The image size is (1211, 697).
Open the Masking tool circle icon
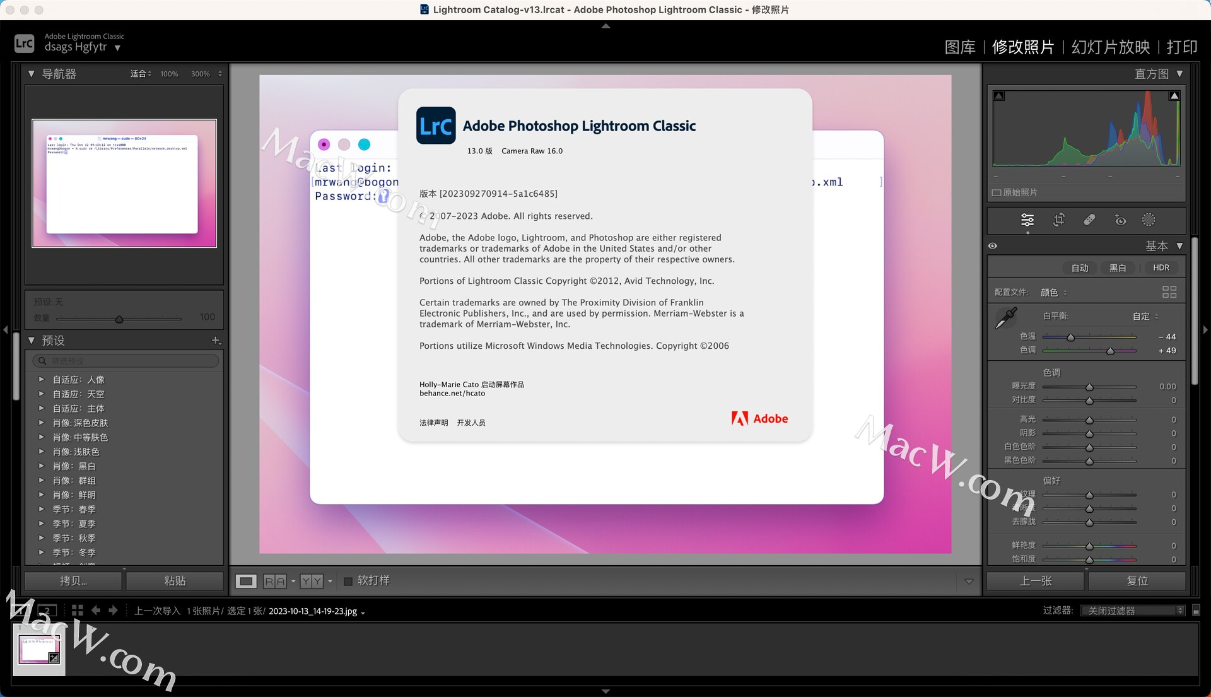click(1149, 220)
